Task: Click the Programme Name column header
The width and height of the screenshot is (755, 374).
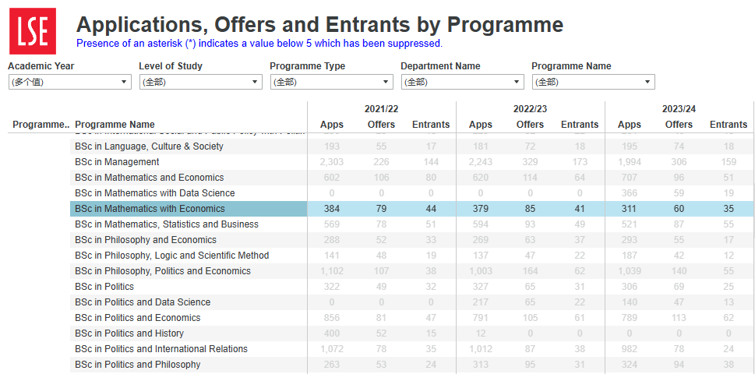Action: tap(115, 125)
